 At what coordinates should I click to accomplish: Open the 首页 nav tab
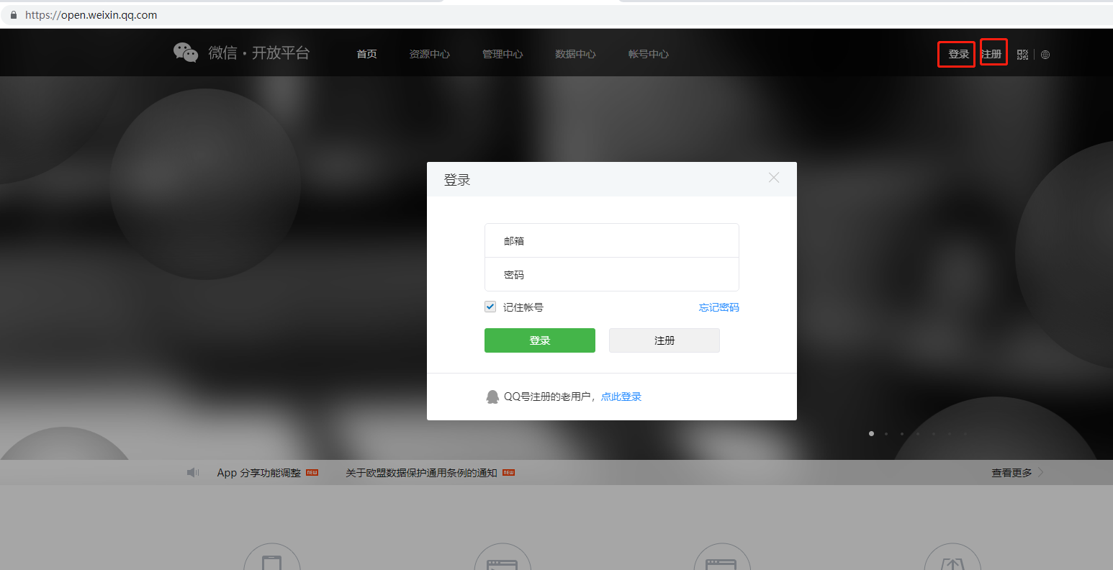367,54
